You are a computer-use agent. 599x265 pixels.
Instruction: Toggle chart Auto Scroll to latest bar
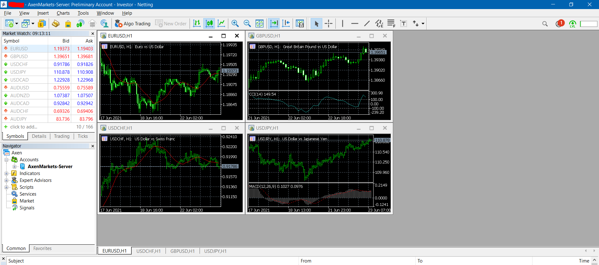coord(274,23)
